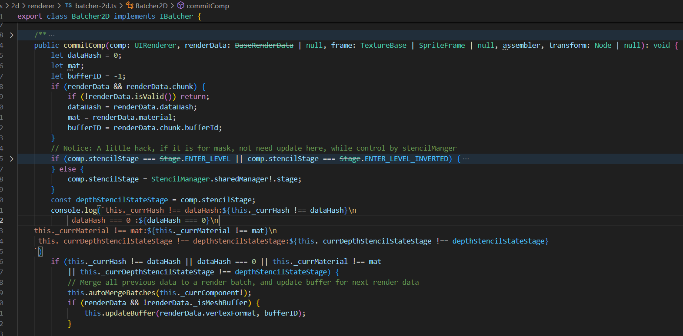
Task: Click the _currDepthStencilStateStage template string line
Action: (293, 241)
